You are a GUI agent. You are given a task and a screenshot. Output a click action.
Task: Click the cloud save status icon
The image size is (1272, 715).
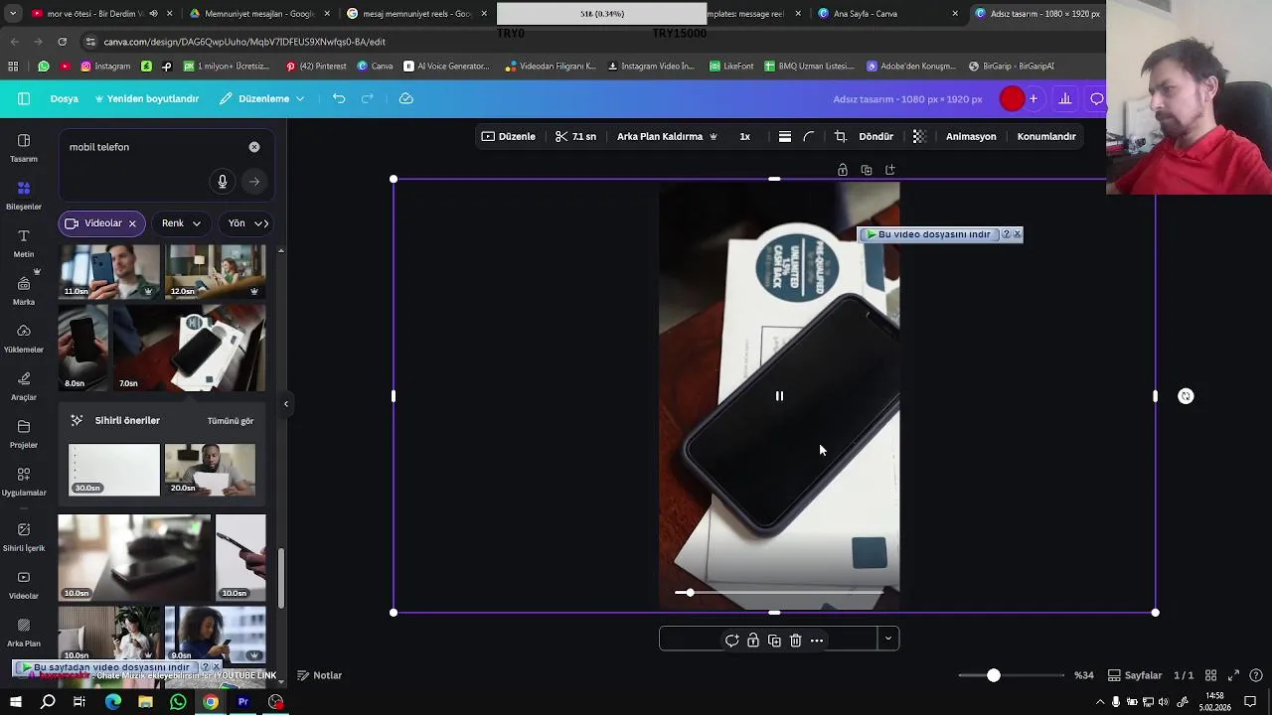pyautogui.click(x=406, y=98)
